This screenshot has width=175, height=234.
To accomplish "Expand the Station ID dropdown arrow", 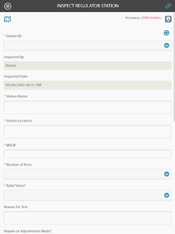I will click(x=166, y=45).
